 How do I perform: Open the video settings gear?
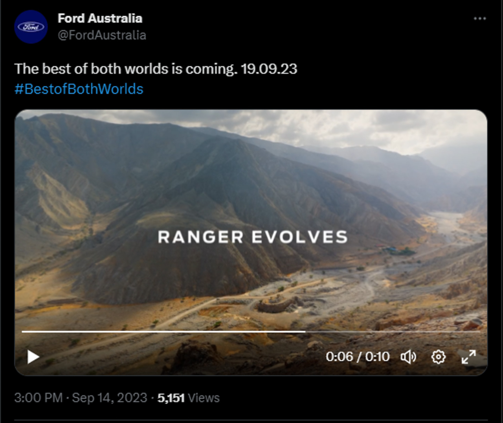click(438, 357)
